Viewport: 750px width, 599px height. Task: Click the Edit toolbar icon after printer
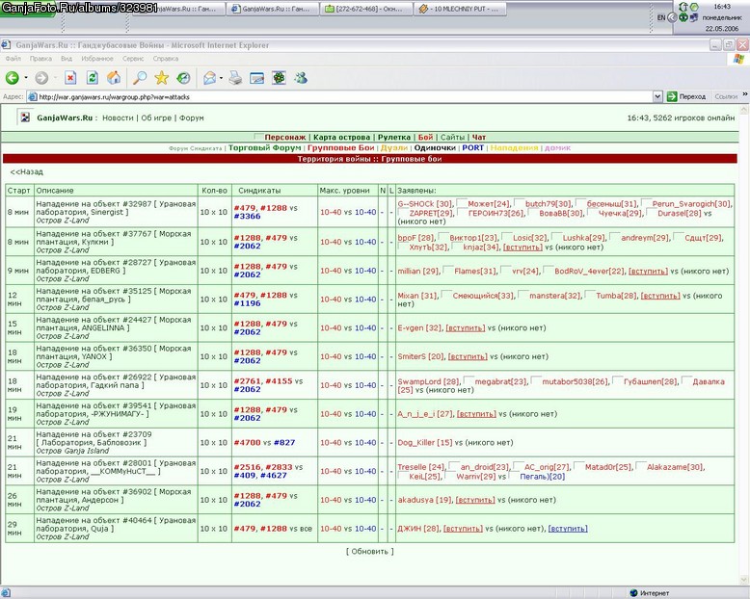[x=256, y=78]
